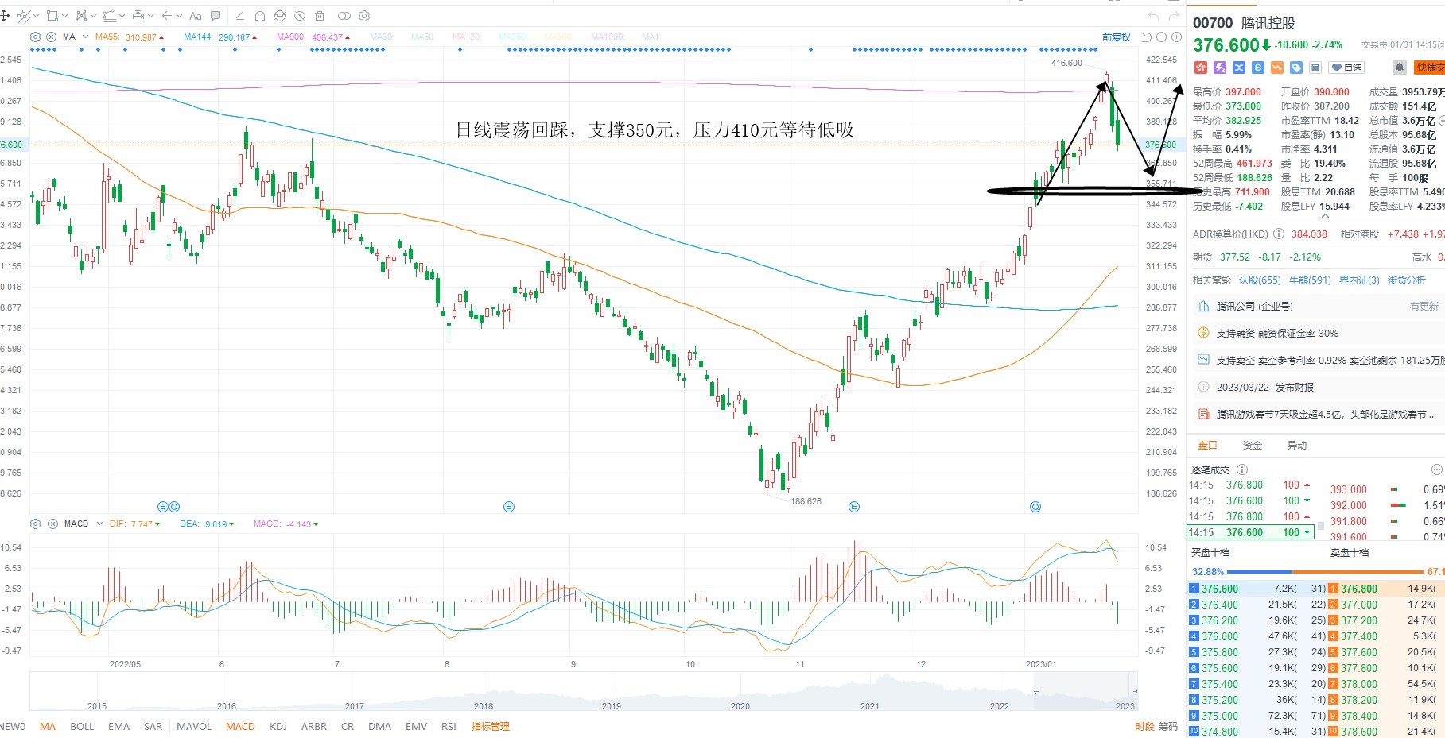This screenshot has width=1445, height=738.
Task: Click the orange short selling badge
Action: 1277,68
